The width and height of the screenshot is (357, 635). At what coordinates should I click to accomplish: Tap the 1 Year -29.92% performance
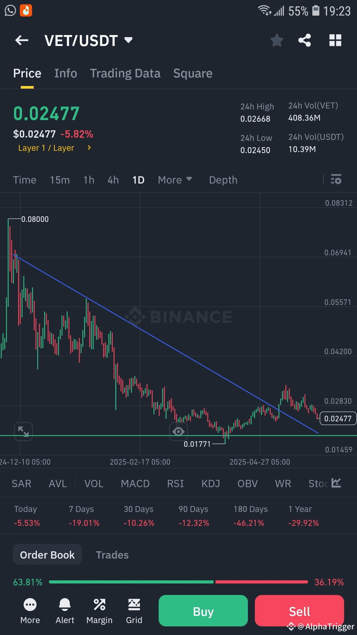coord(303,516)
